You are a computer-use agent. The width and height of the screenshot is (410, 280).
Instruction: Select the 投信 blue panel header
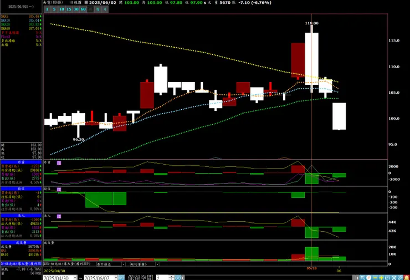[x=21, y=189]
